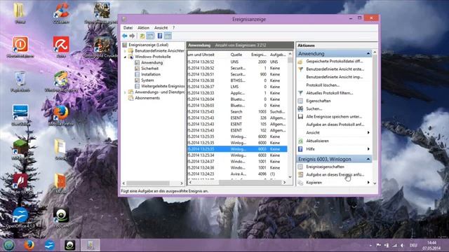
Task: Select Sicherheit log in tree
Action: pos(149,69)
